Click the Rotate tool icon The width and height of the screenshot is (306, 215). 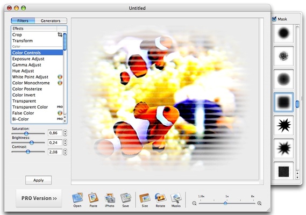click(160, 198)
